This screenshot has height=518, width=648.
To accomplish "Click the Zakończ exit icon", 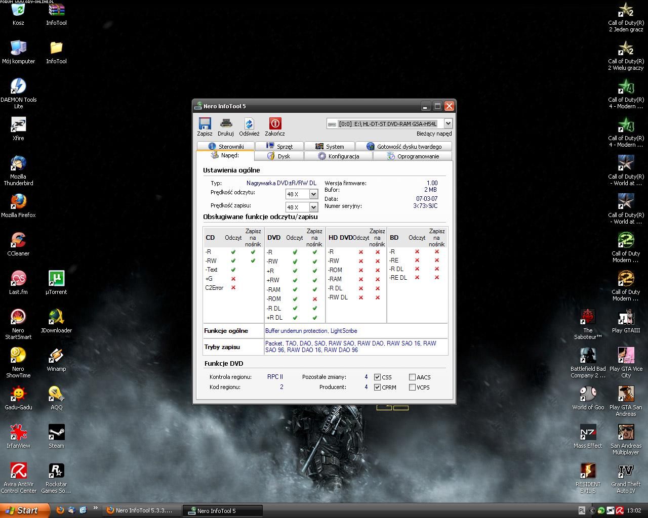I will (x=275, y=124).
